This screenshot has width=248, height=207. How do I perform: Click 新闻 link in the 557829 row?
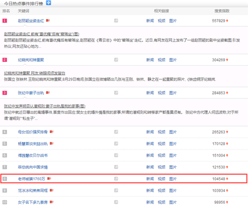(150, 21)
